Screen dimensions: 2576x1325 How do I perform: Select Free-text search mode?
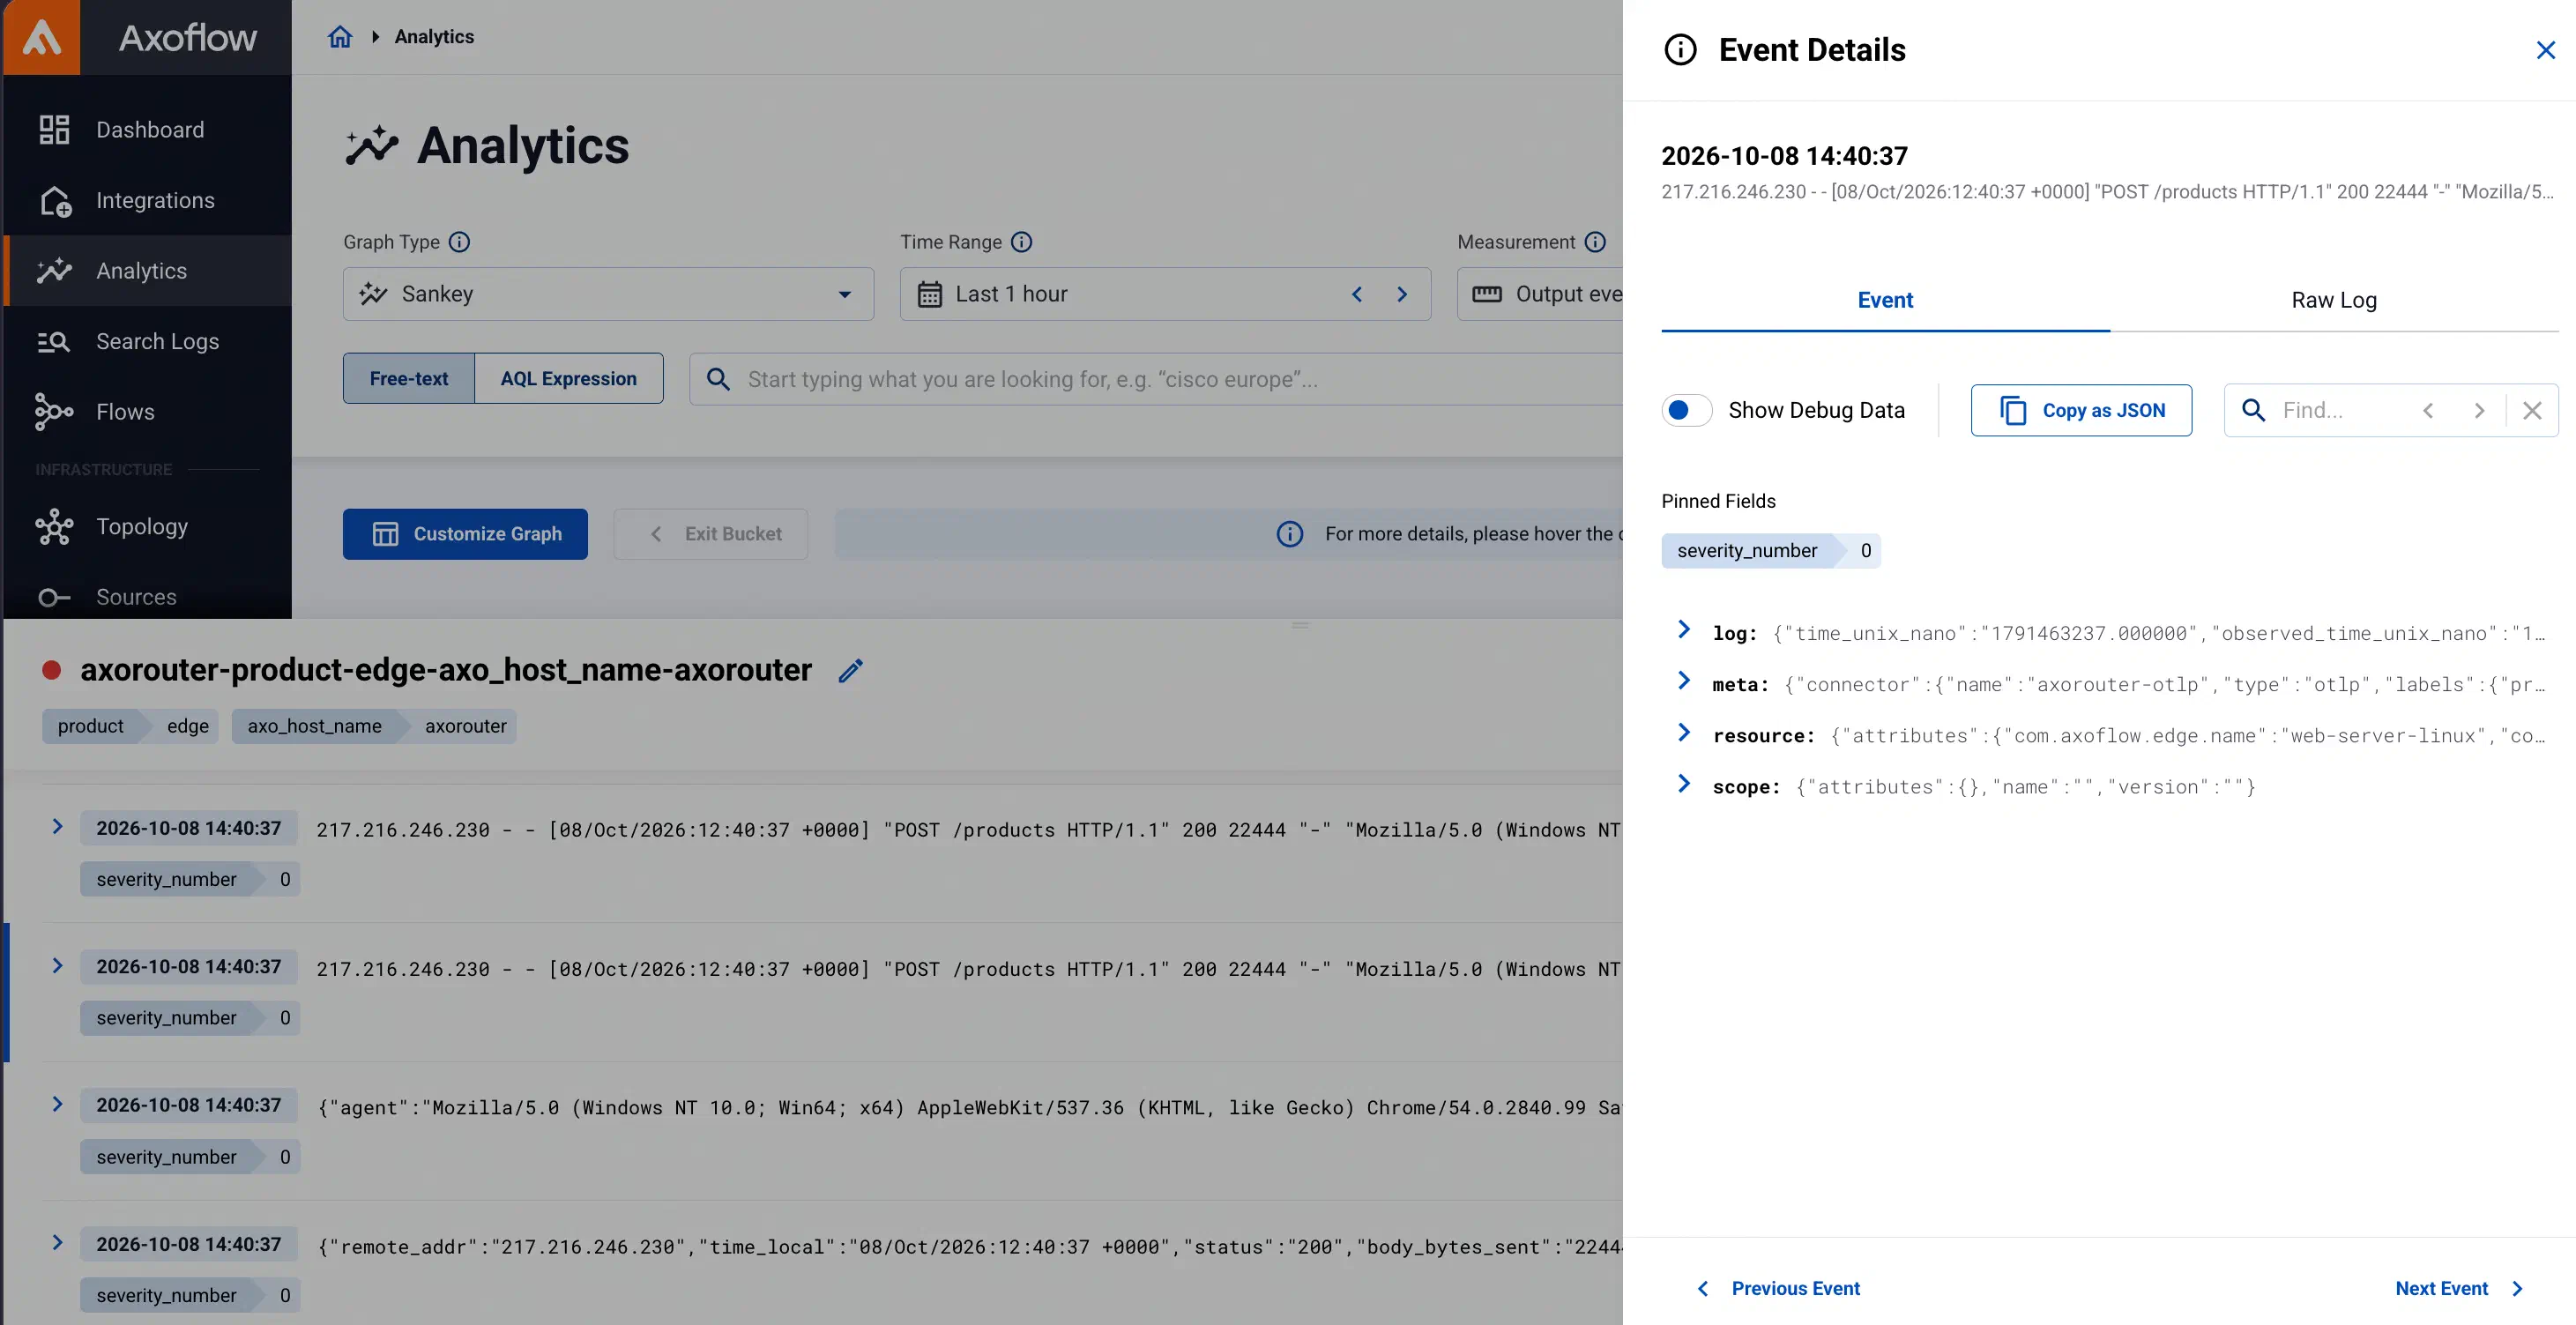408,378
